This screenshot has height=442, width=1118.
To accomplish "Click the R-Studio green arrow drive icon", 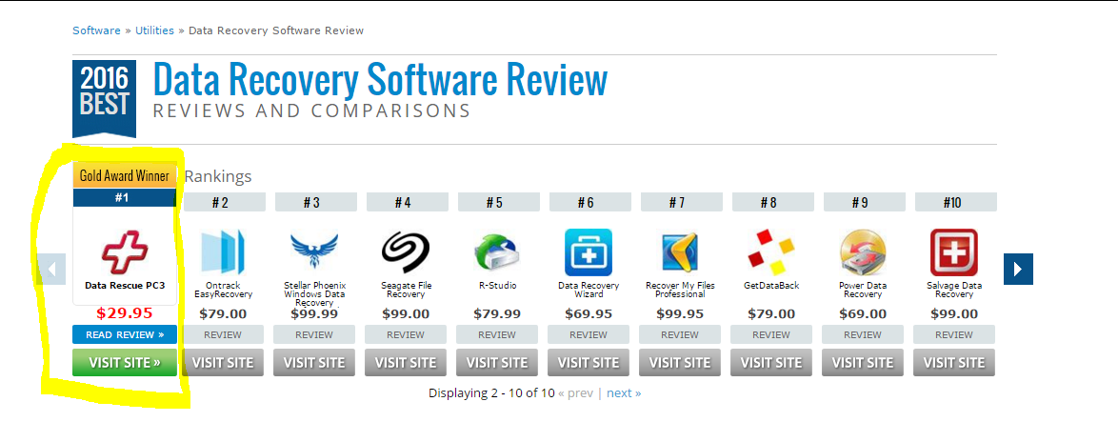I will coord(497,252).
